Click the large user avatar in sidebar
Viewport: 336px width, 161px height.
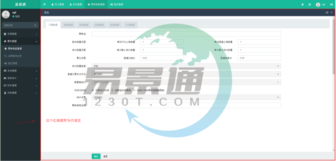(6, 14)
